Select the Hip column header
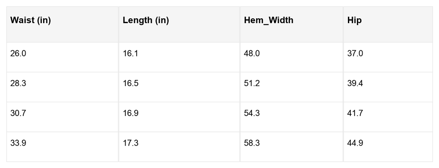Screen dimensions: 439x168 tap(354, 20)
